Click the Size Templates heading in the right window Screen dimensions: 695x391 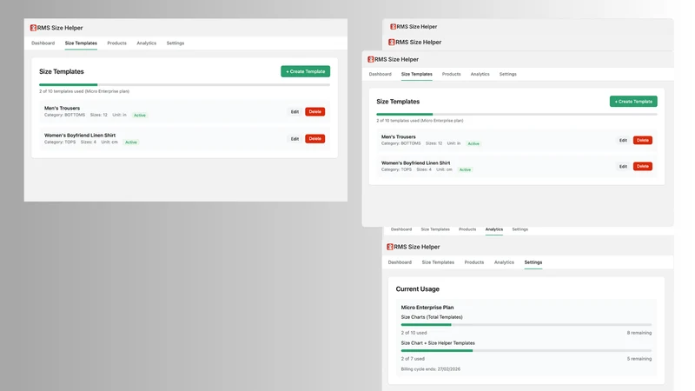click(x=398, y=102)
